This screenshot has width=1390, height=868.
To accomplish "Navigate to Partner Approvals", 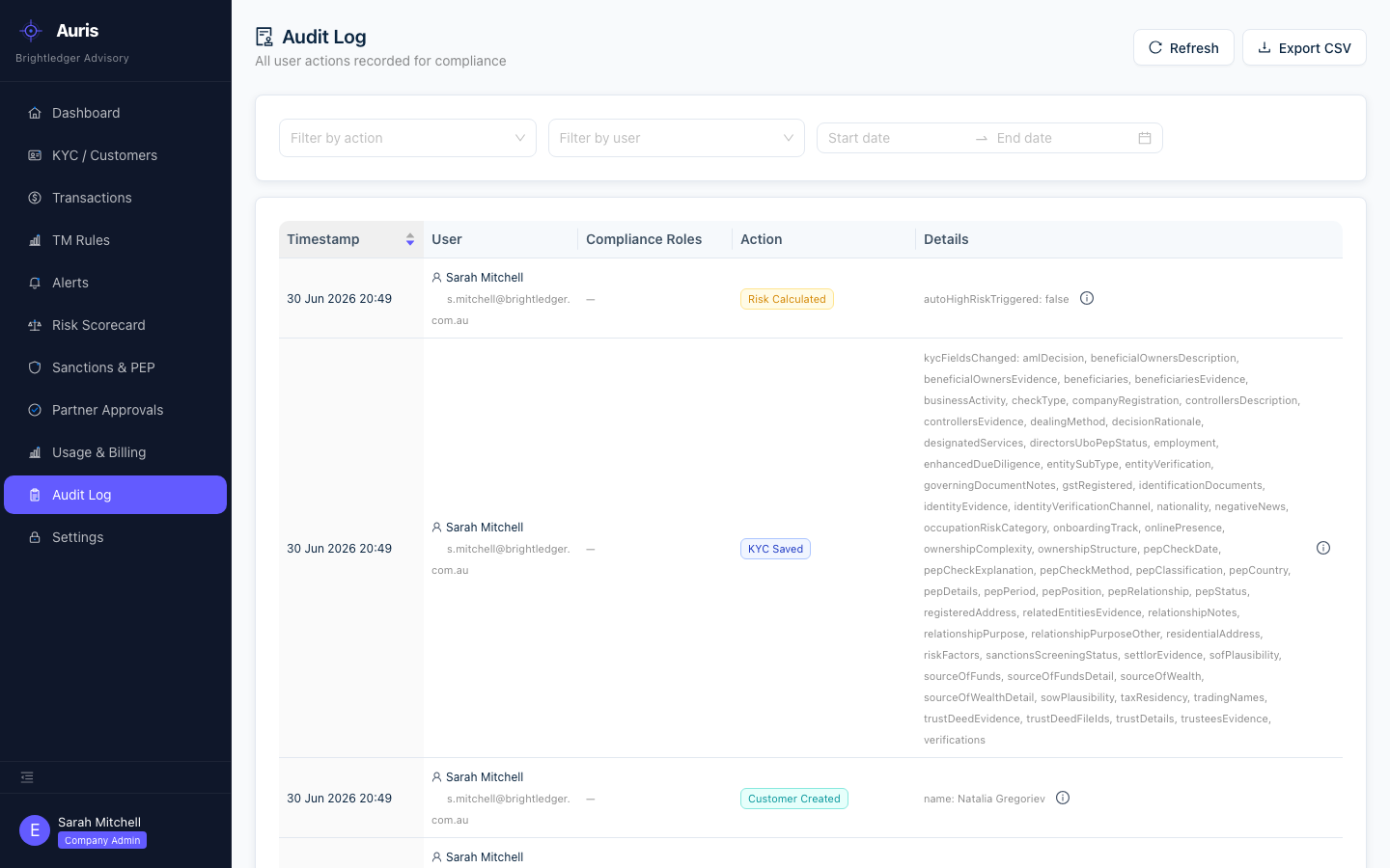I will 115,410.
